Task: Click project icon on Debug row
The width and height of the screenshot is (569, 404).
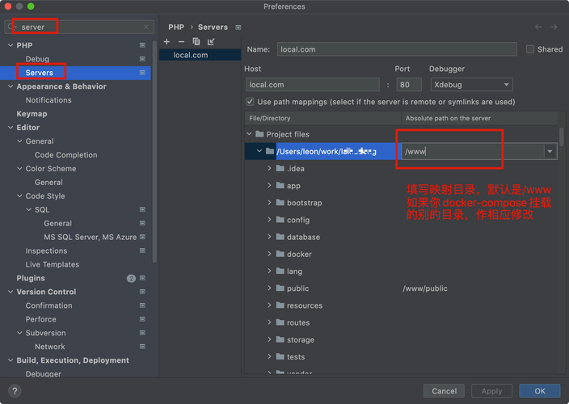Action: coord(142,59)
